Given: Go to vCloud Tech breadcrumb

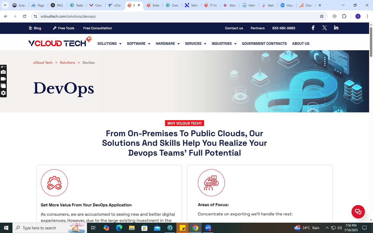Looking at the screenshot, I should coord(43,62).
